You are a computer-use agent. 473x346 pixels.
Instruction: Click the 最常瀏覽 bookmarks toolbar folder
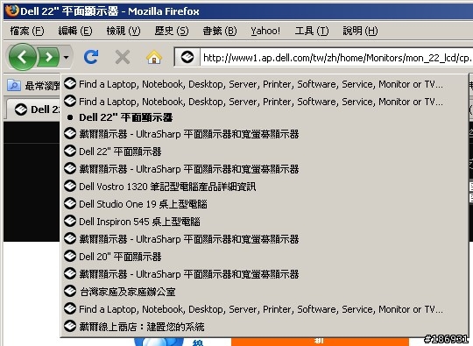click(x=33, y=86)
